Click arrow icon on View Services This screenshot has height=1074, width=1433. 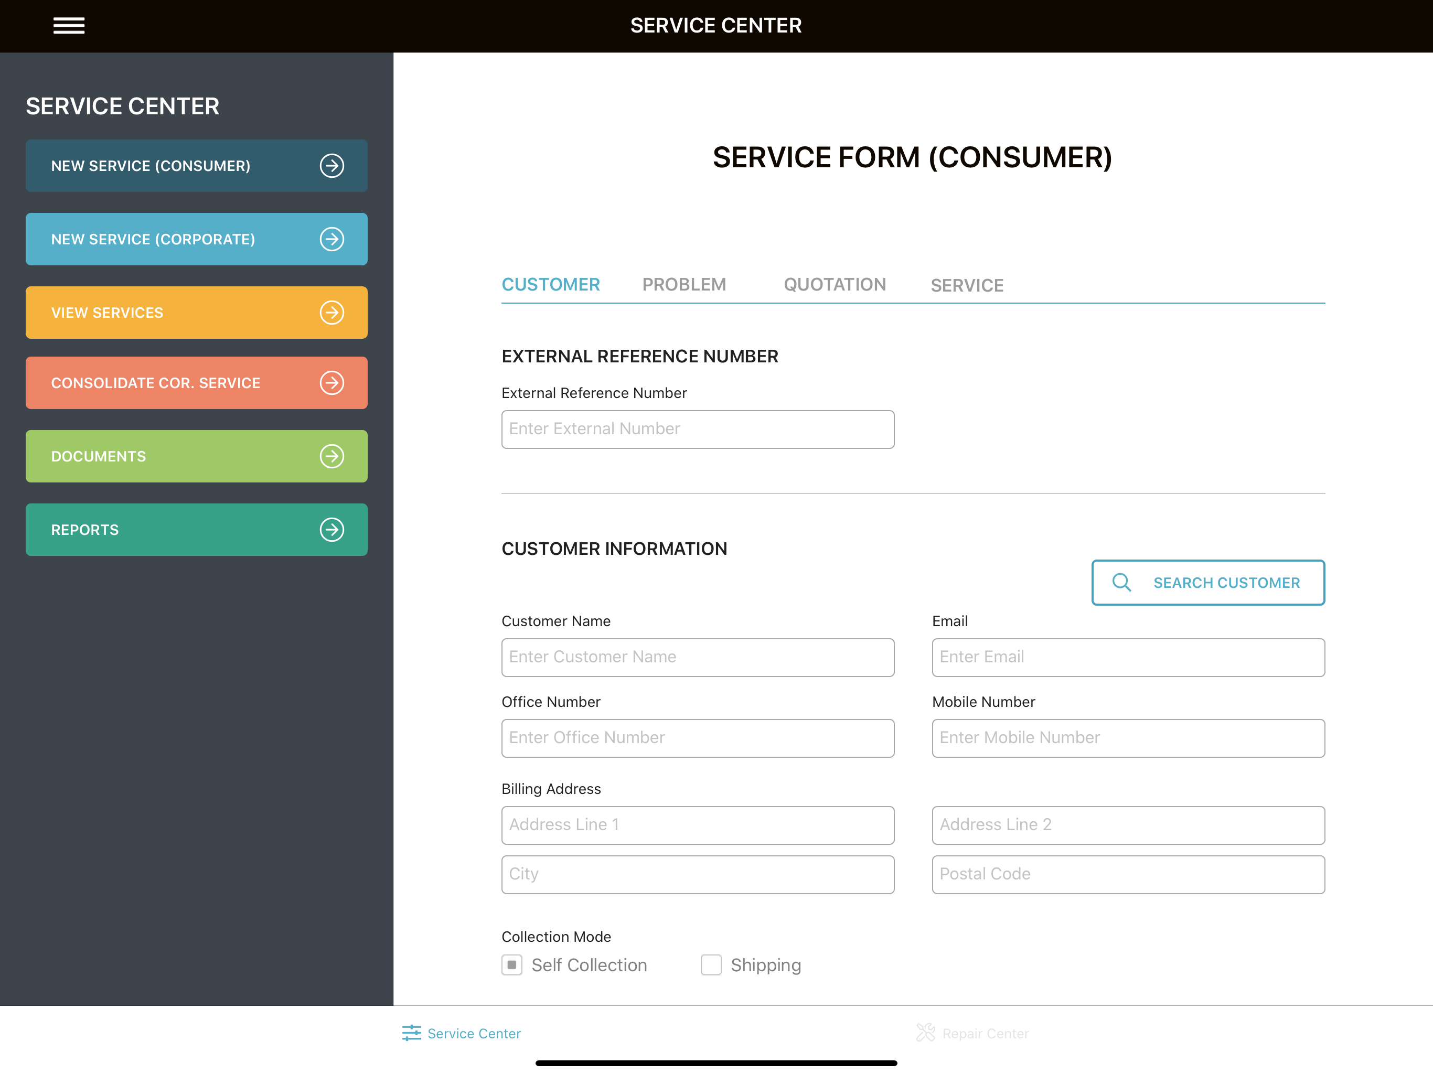tap(331, 312)
